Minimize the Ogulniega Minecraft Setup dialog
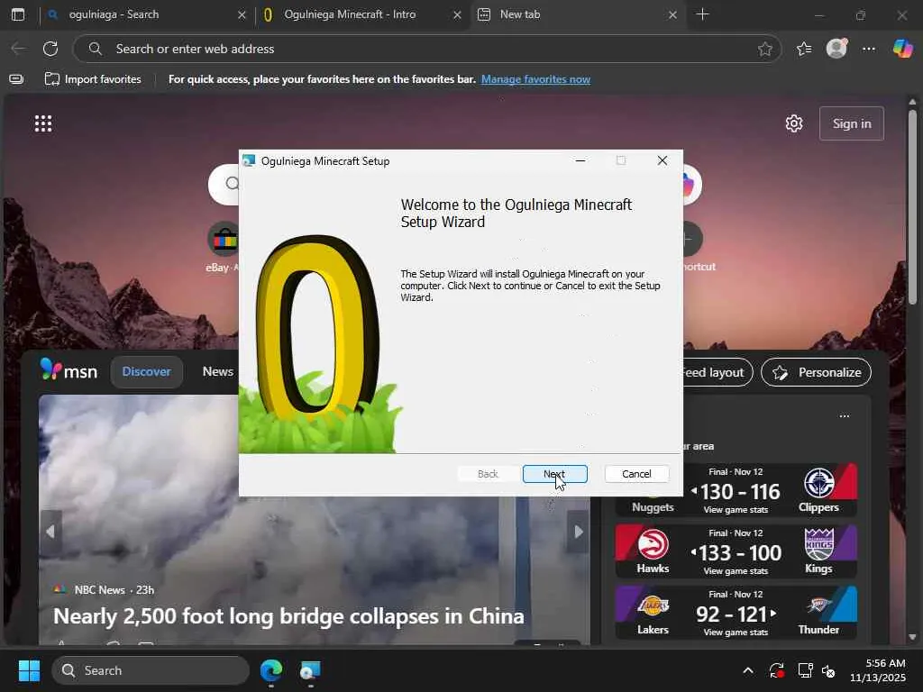This screenshot has width=923, height=692. [580, 160]
